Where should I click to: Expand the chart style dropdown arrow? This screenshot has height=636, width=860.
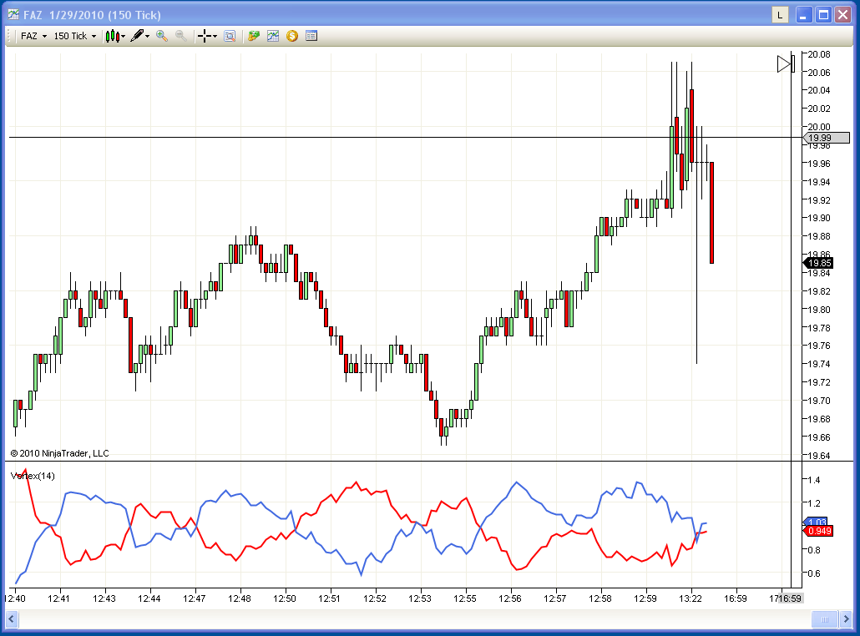point(124,36)
